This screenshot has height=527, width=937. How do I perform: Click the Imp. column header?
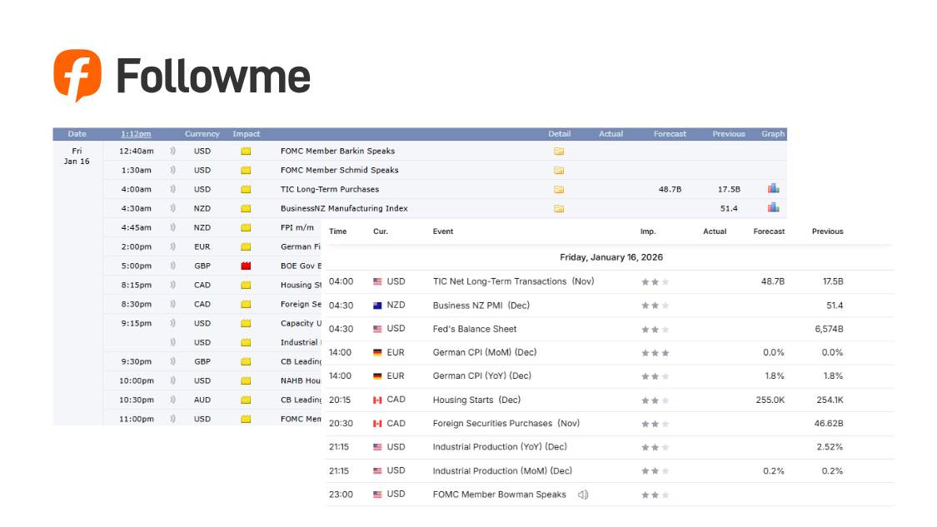click(x=648, y=231)
